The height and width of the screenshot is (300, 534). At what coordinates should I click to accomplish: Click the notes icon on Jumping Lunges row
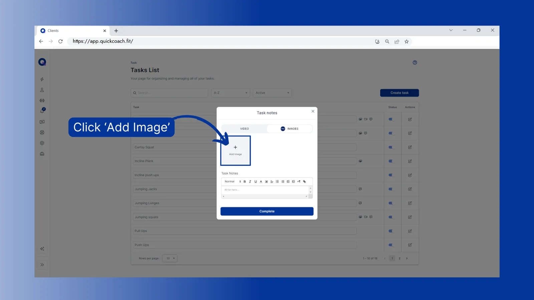coord(360,203)
